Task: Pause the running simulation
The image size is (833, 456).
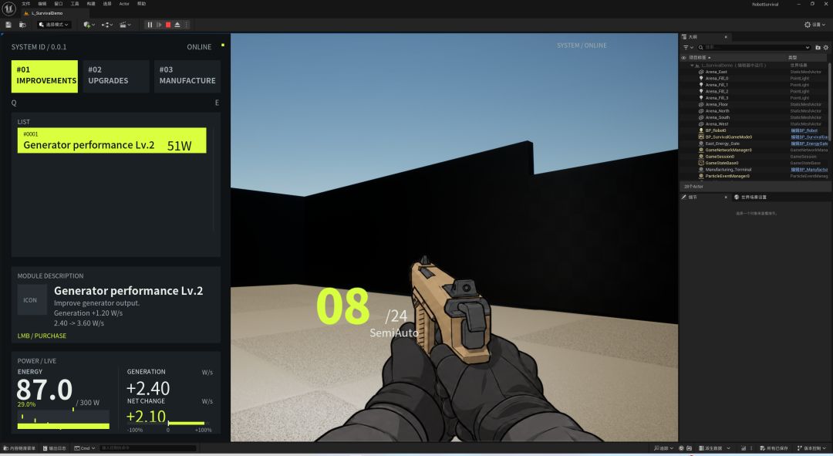Action: click(150, 25)
